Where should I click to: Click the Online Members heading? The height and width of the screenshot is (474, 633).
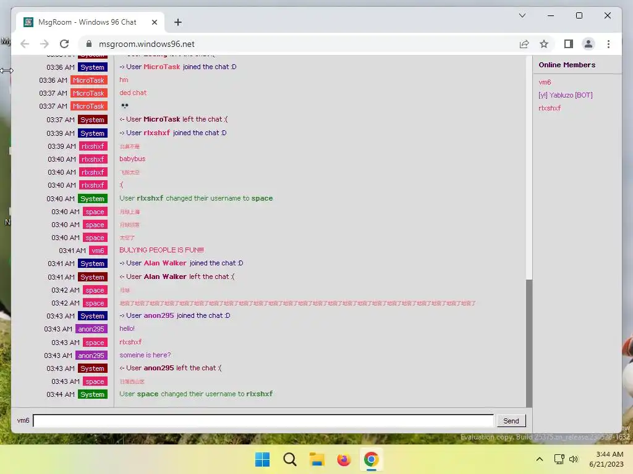coord(567,65)
